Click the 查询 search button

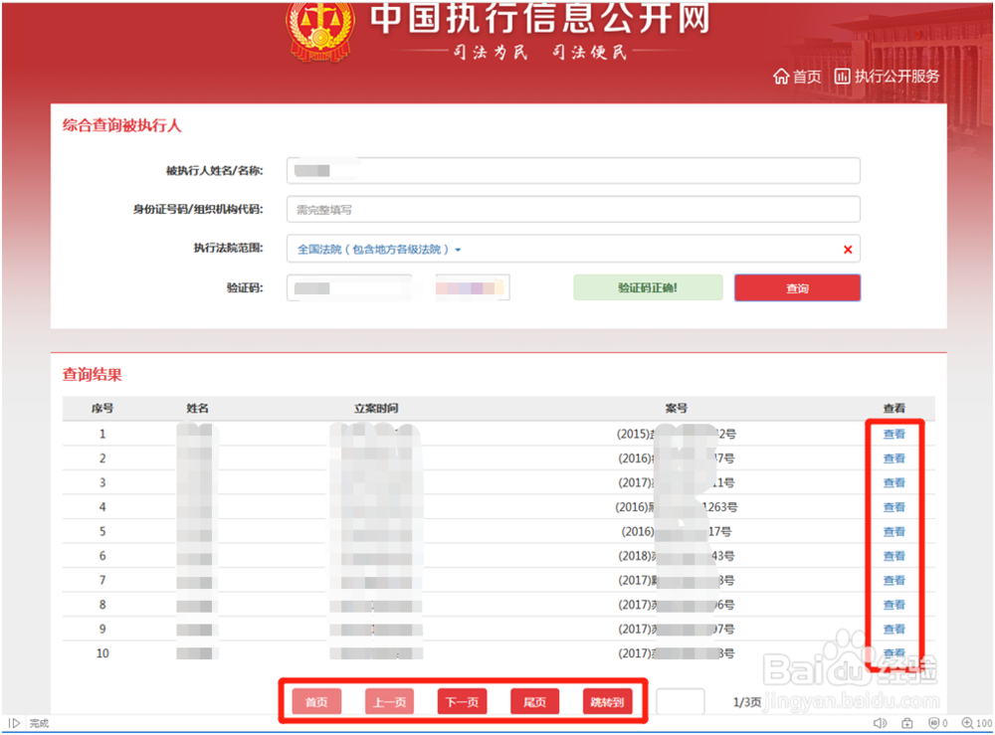click(795, 287)
